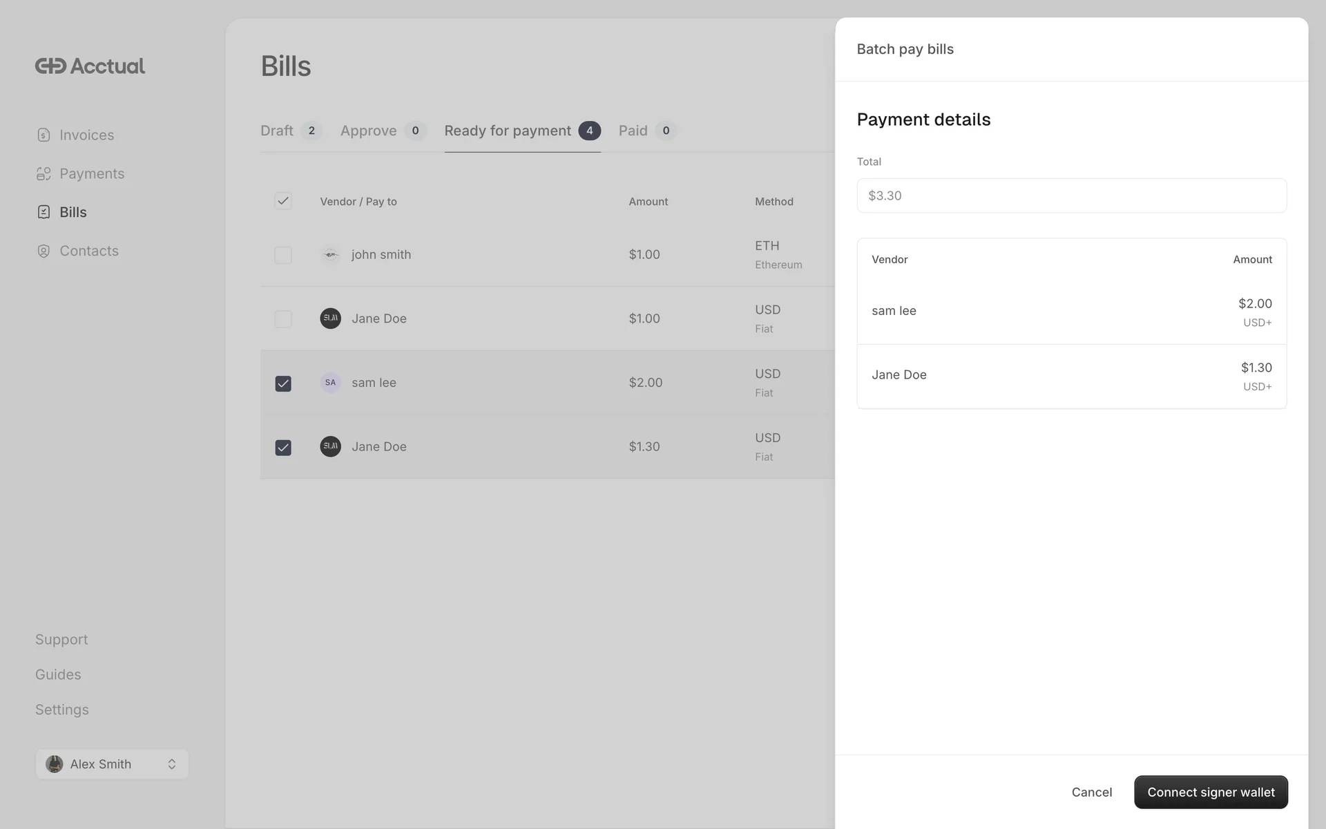Click the Acctual logo icon
This screenshot has width=1326, height=829.
click(50, 66)
